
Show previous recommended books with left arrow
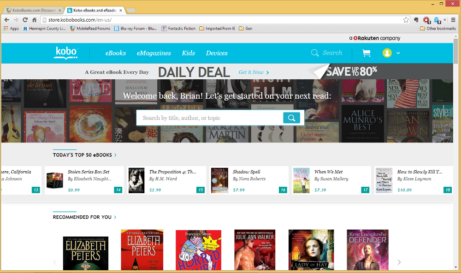(x=55, y=262)
